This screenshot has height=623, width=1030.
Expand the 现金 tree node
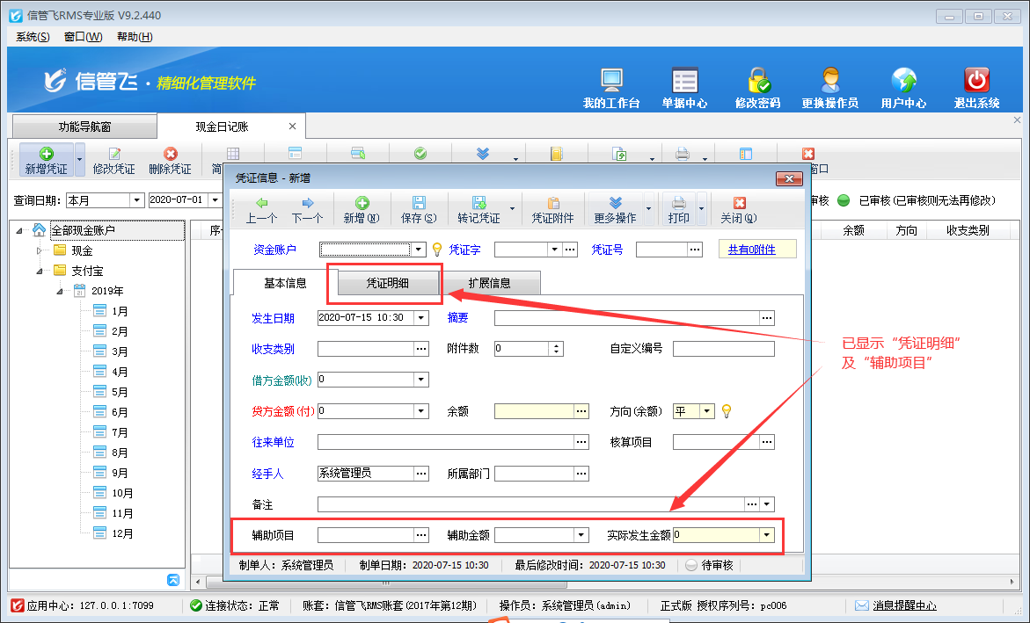39,250
